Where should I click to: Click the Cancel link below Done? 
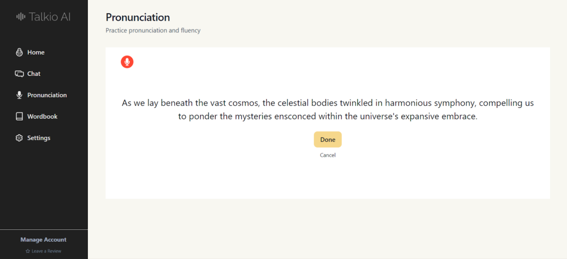click(x=328, y=155)
